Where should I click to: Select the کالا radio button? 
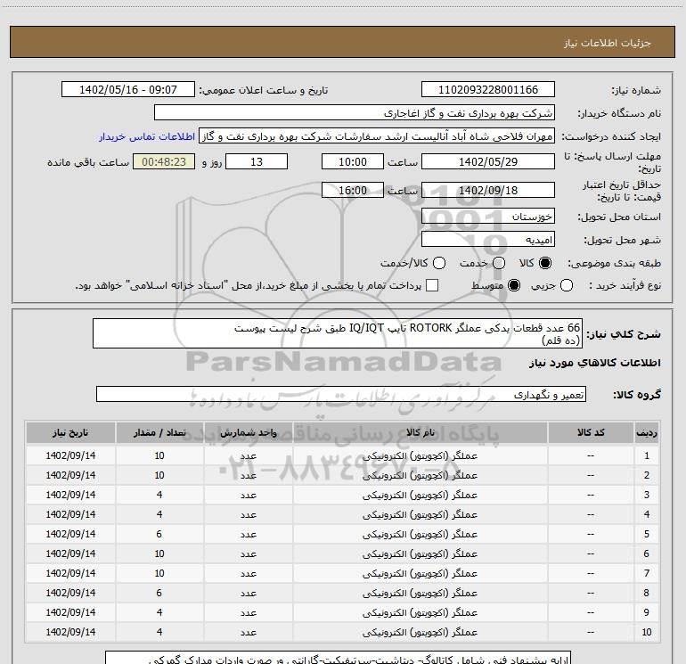point(545,263)
